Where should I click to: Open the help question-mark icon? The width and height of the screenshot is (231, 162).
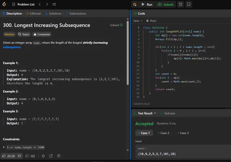59,156
